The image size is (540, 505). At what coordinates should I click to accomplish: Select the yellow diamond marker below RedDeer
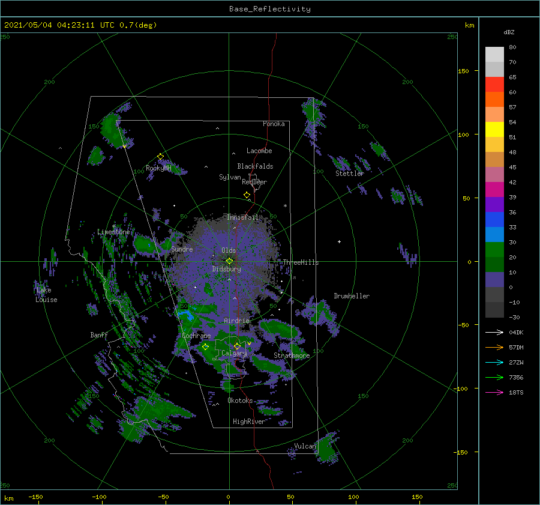(x=247, y=195)
